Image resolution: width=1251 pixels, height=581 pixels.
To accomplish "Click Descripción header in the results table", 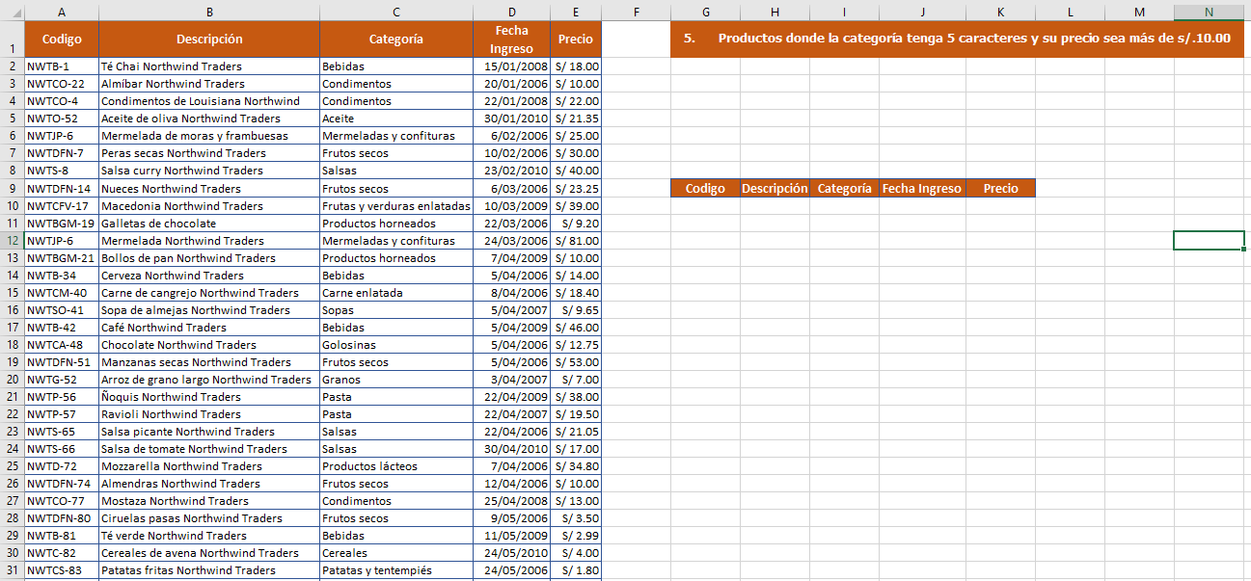I will [x=775, y=189].
